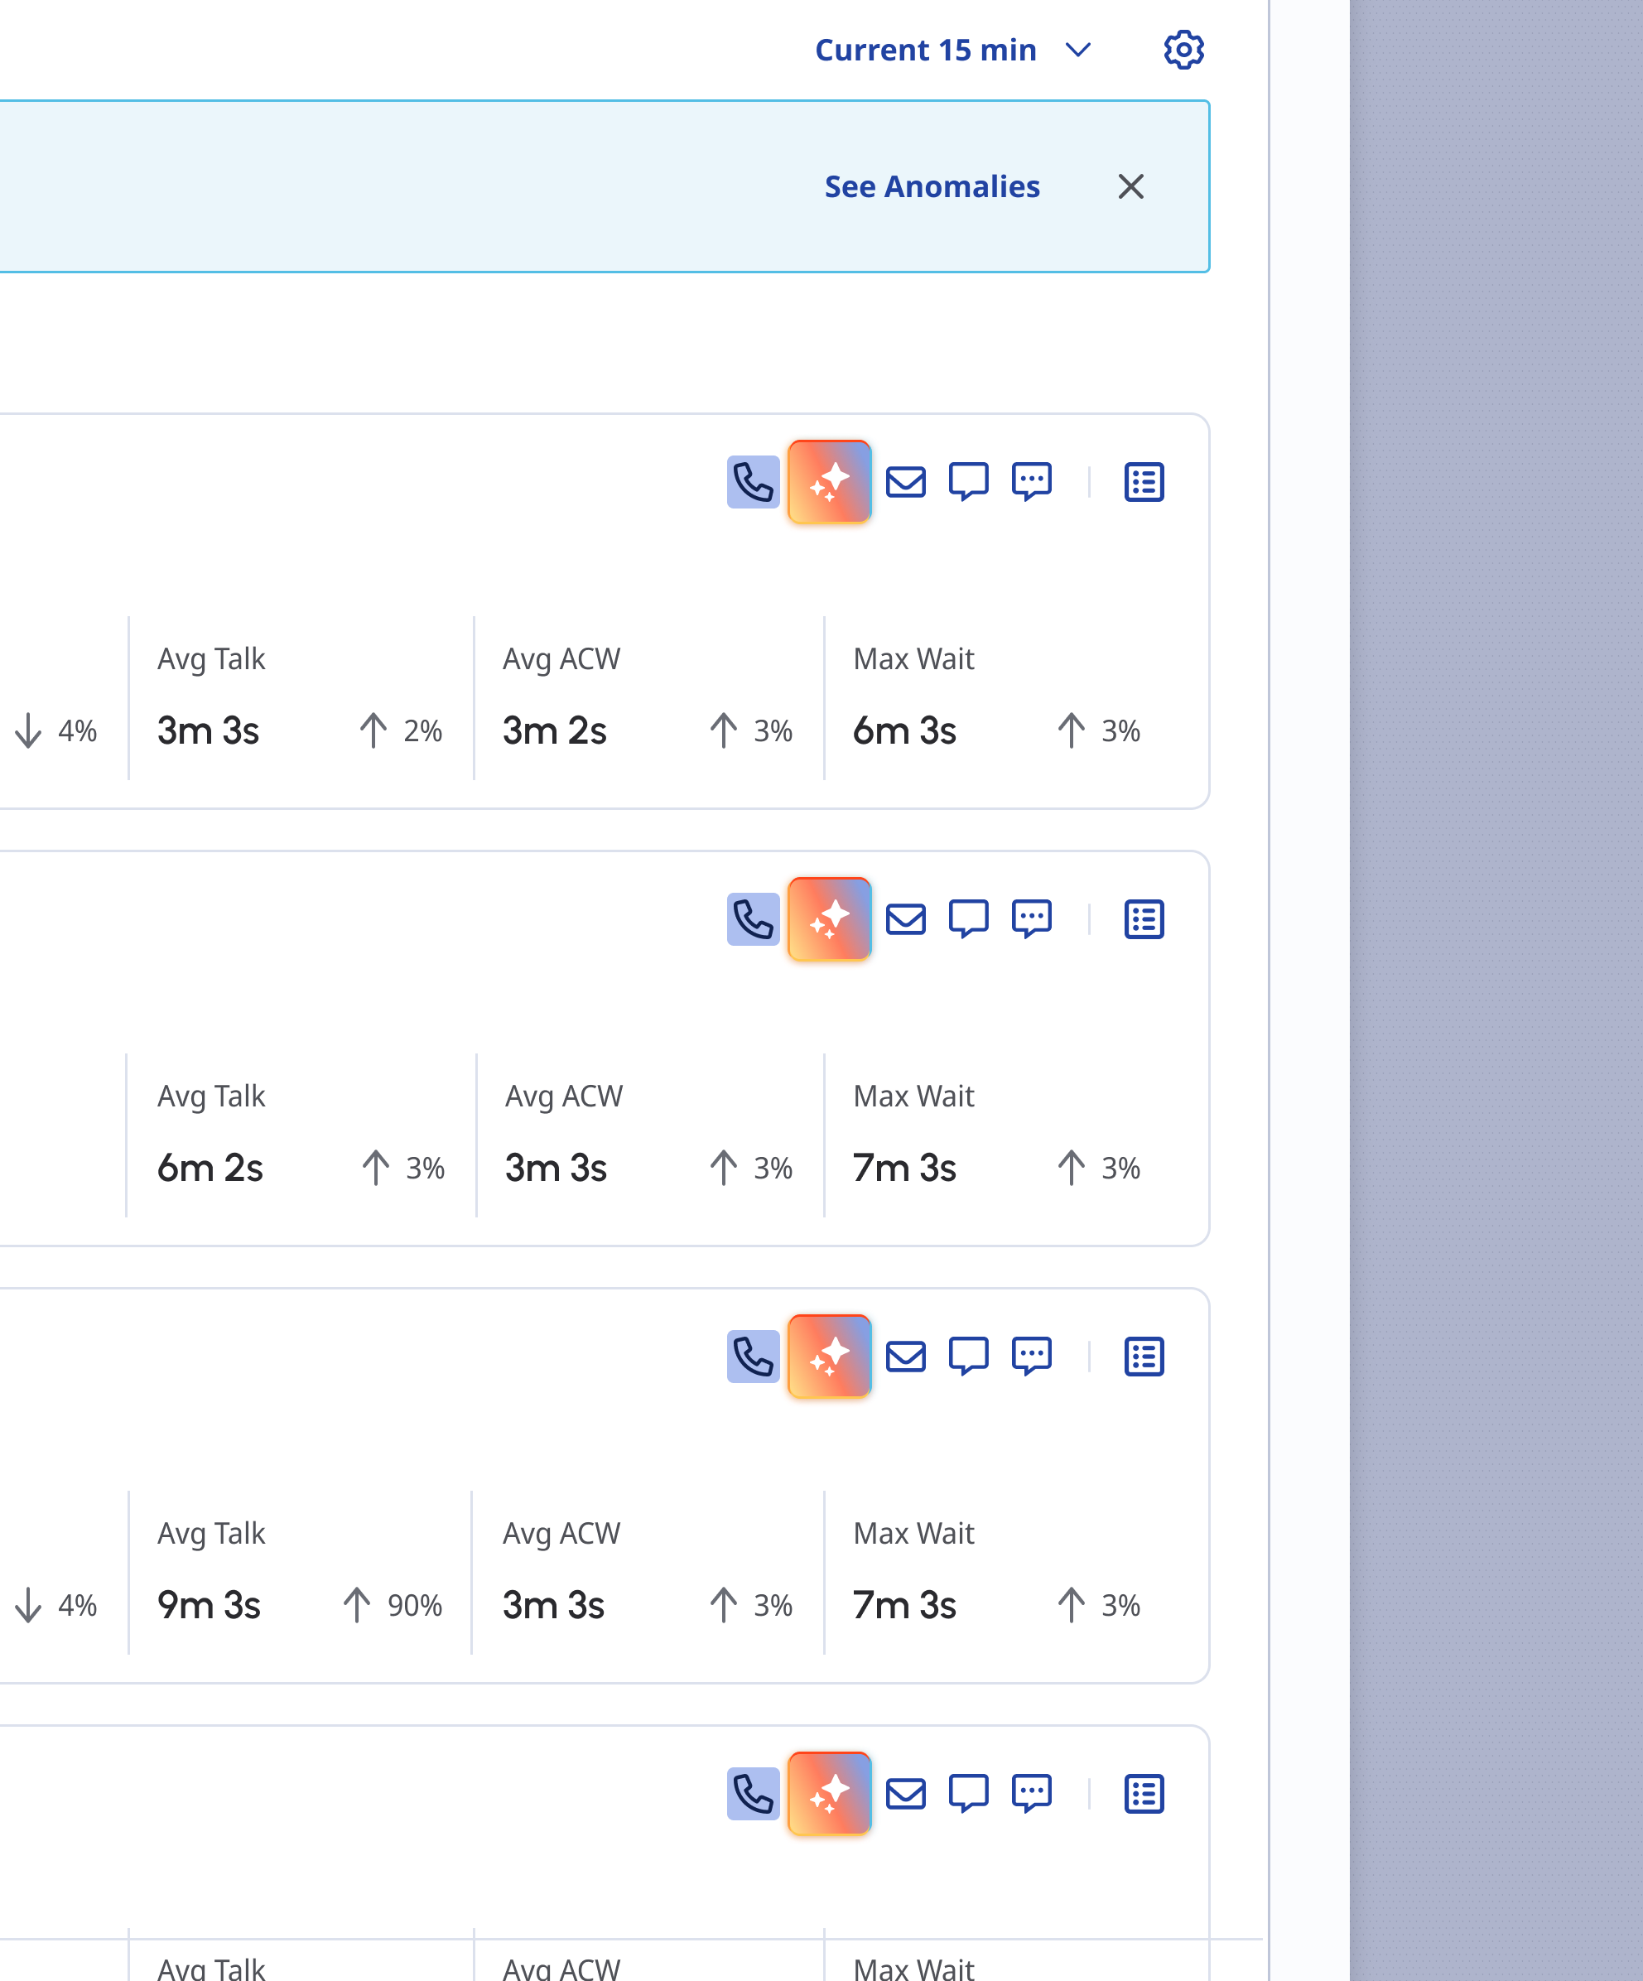Open the list view icon in fourth card

1144,1793
